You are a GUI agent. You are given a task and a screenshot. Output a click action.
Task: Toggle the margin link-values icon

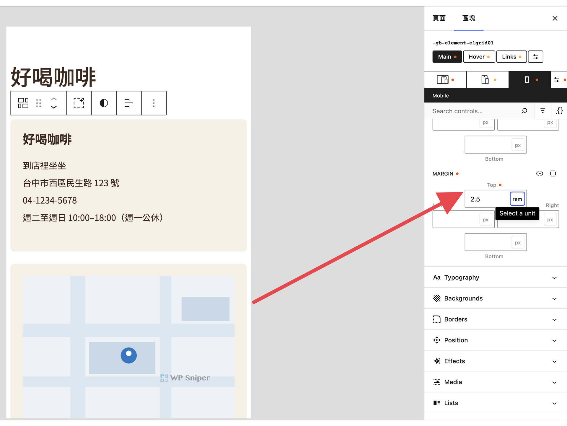[540, 174]
